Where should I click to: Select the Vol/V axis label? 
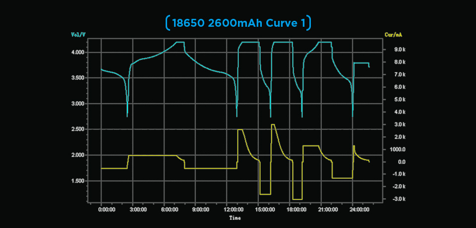point(78,35)
